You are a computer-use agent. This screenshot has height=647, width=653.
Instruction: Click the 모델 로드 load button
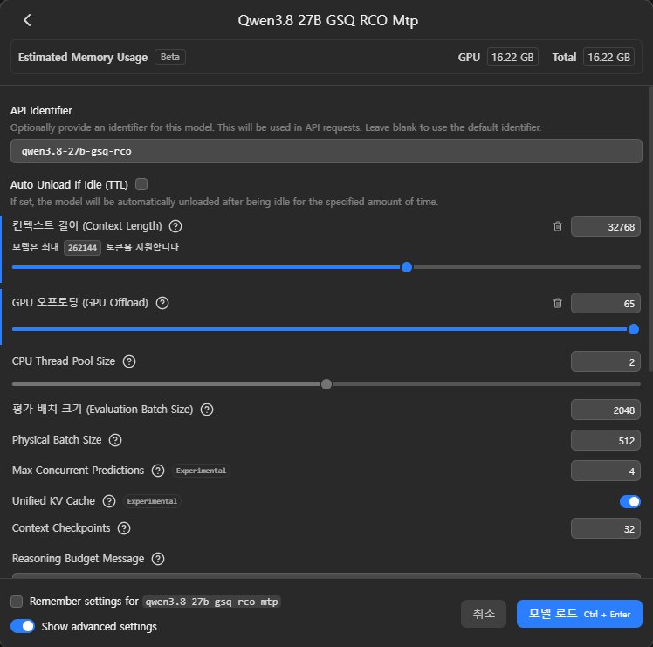click(580, 614)
